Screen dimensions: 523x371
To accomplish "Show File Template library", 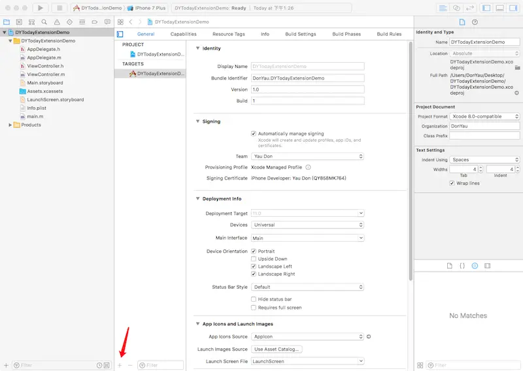I will tap(450, 266).
